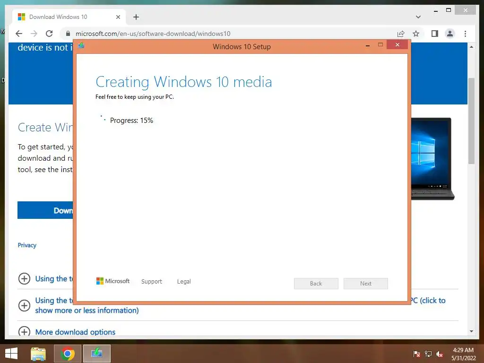484x363 pixels.
Task: Click the More download options link
Action: pos(75,332)
